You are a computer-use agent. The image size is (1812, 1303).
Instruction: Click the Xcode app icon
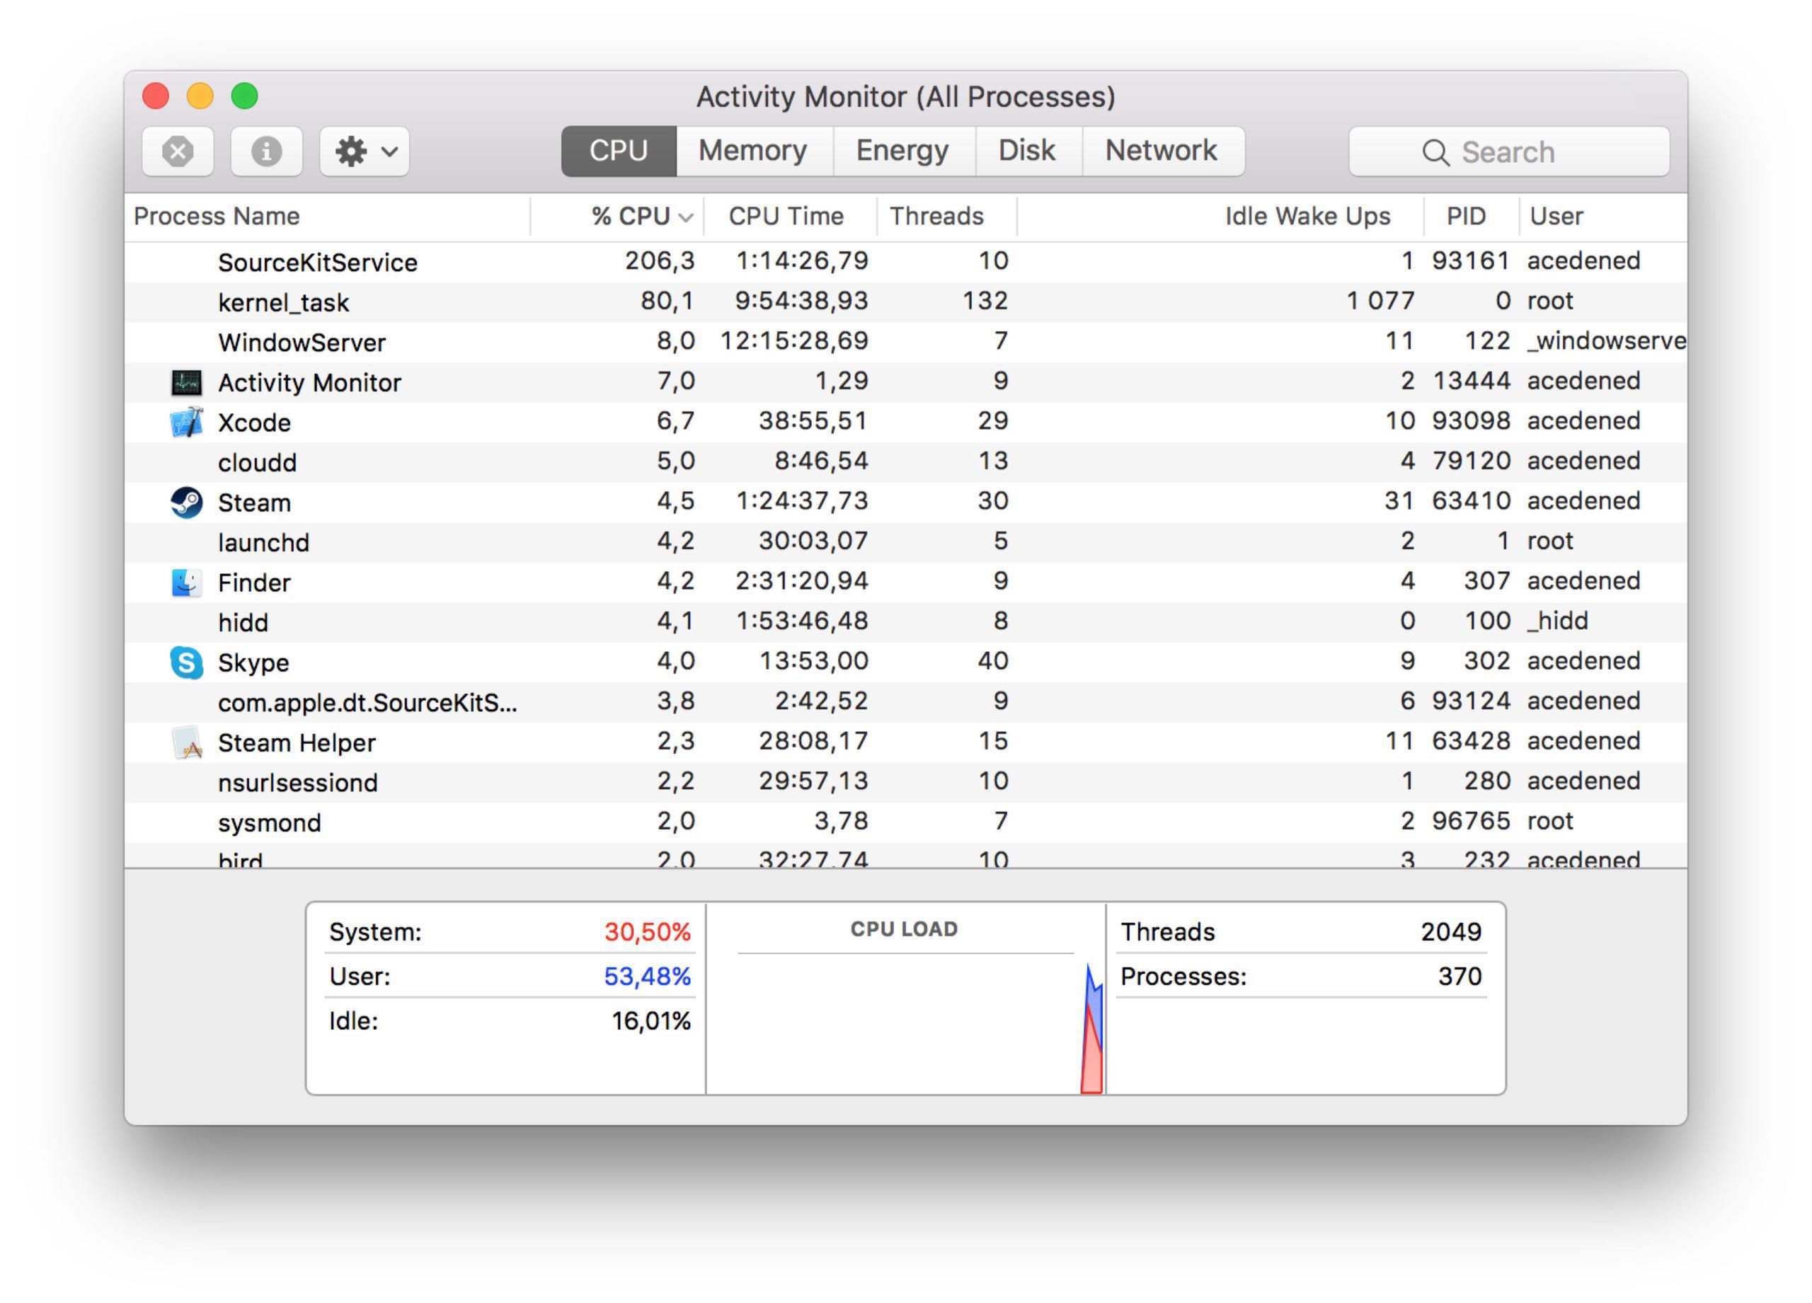[x=186, y=422]
